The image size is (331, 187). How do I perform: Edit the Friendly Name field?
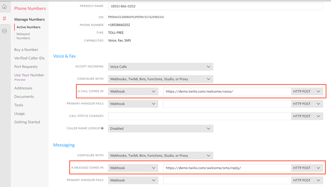[215, 6]
